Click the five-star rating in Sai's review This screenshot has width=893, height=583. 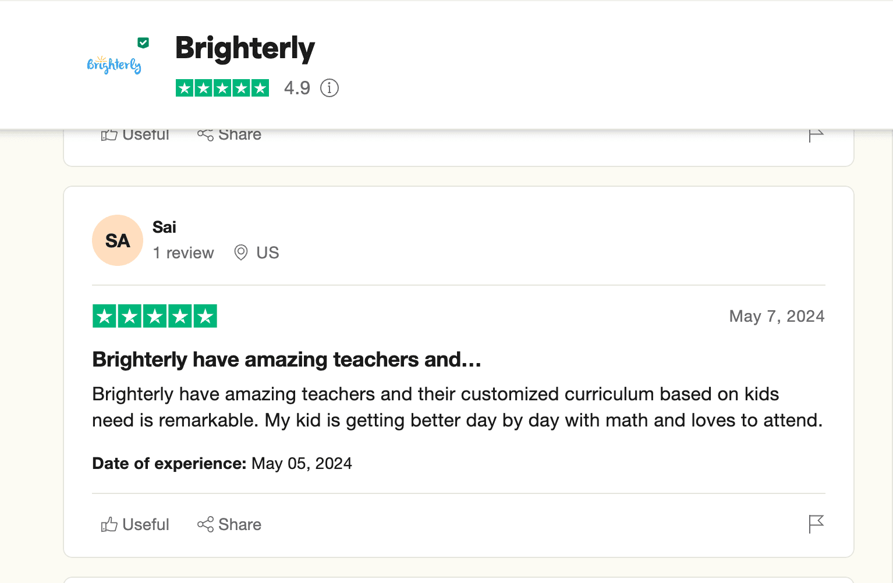(155, 316)
